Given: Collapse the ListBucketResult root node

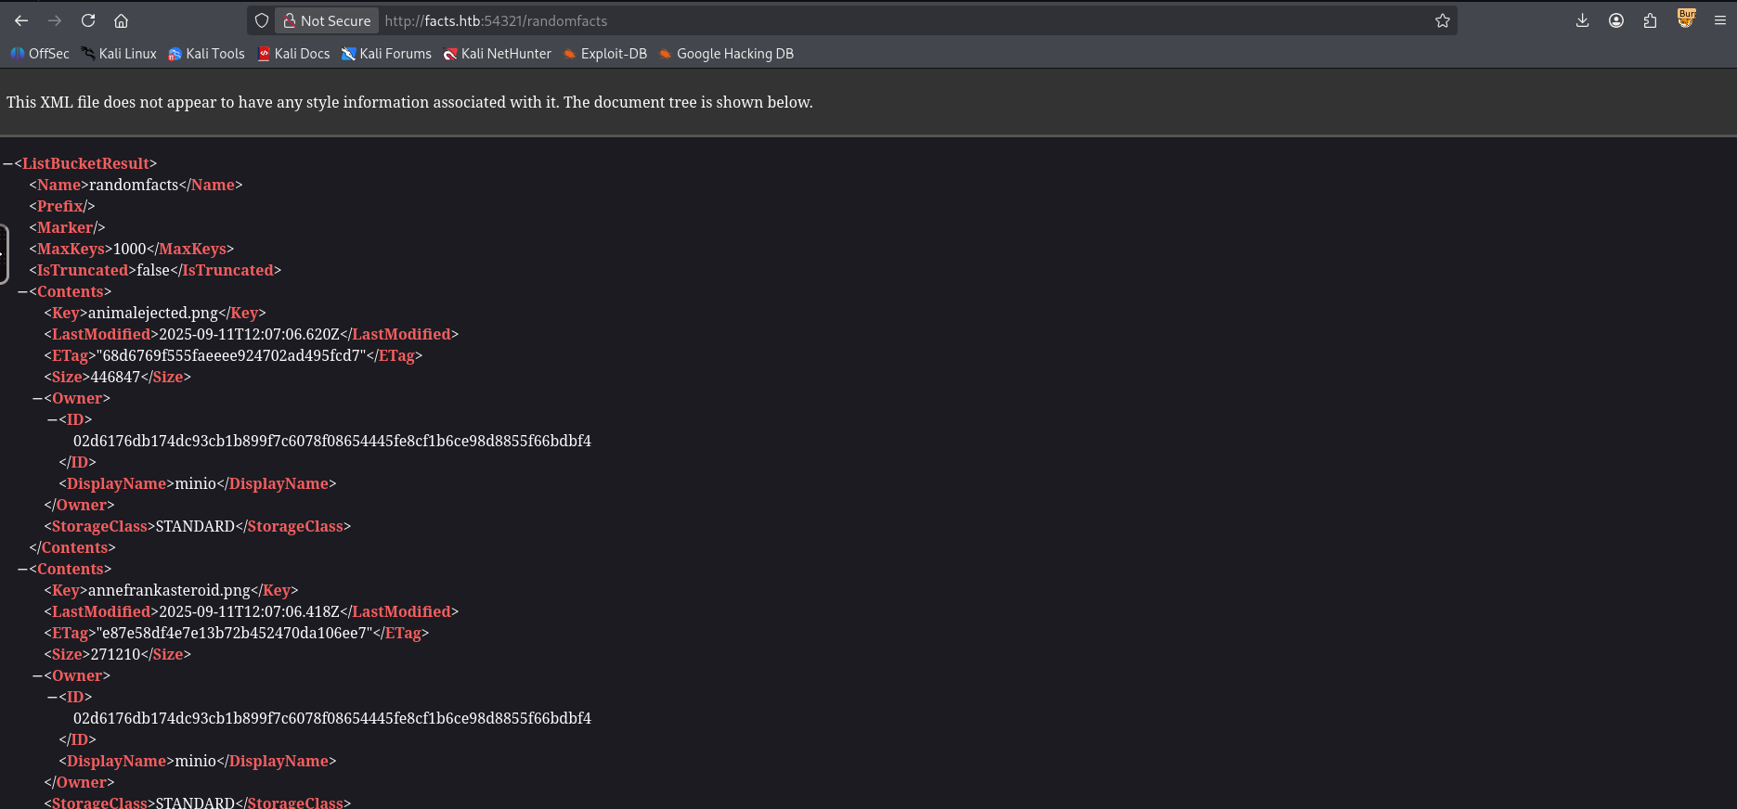Looking at the screenshot, I should pyautogui.click(x=7, y=163).
